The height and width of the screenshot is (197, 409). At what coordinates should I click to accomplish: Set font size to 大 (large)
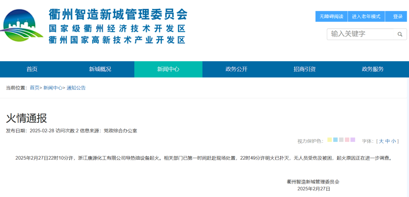pyautogui.click(x=381, y=141)
